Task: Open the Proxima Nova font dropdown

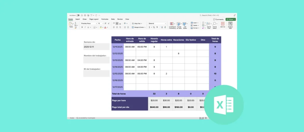Action: (88, 23)
